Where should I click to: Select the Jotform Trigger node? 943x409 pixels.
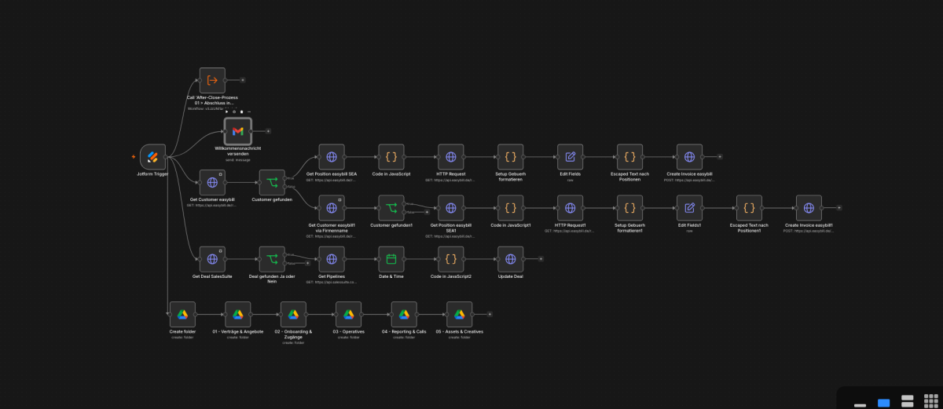[x=152, y=157]
